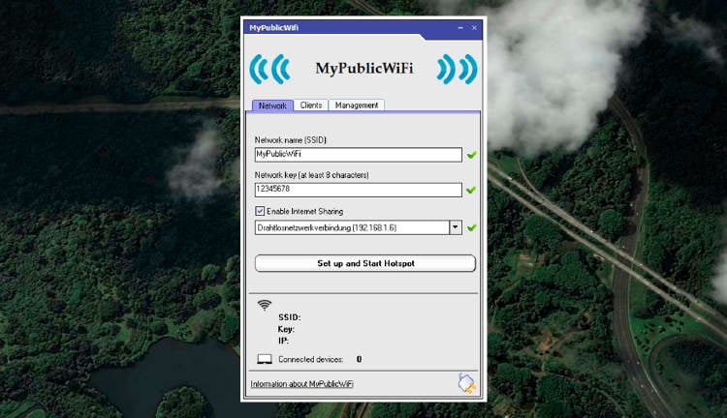This screenshot has height=418, width=727.
Task: Disable the Enable Internet Sharing checkbox
Action: [x=260, y=211]
